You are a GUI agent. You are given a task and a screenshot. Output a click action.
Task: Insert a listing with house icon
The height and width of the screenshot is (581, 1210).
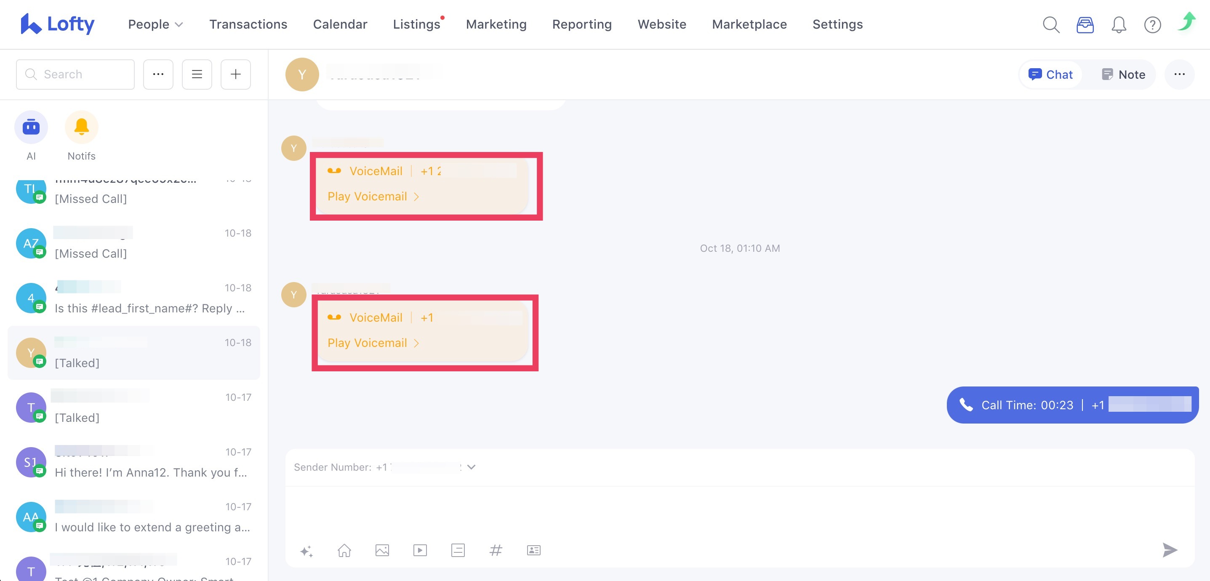(x=344, y=550)
